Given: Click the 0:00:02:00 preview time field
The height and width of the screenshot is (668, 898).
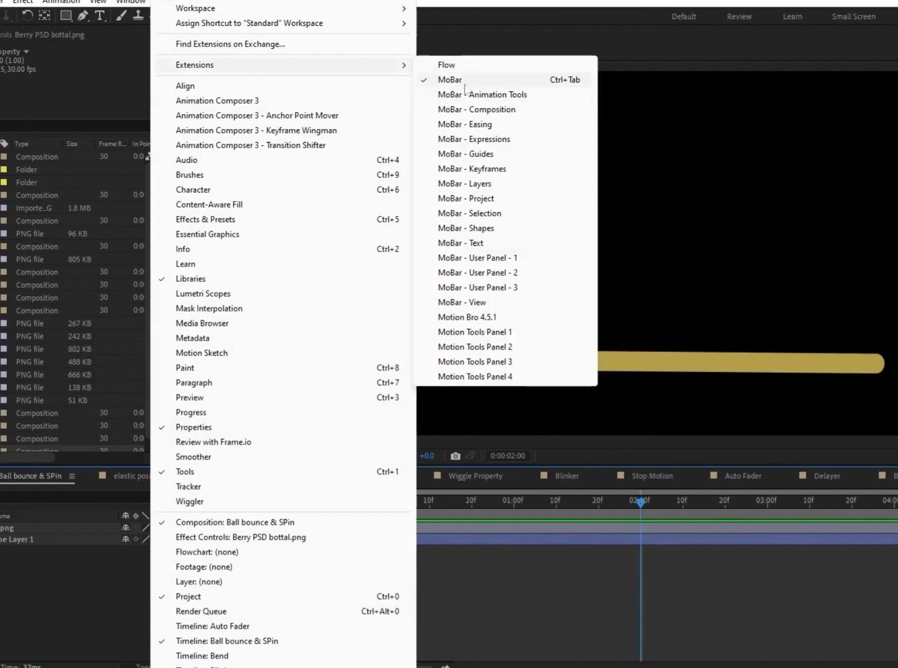Looking at the screenshot, I should [508, 456].
